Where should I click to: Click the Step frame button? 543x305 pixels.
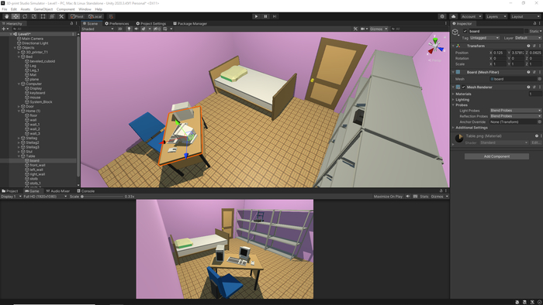pos(275,16)
